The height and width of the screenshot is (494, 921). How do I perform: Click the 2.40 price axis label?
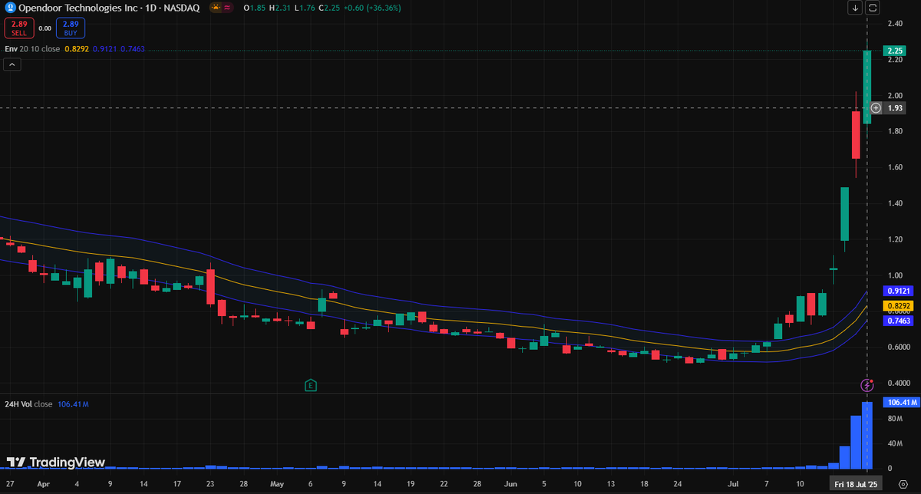(894, 24)
